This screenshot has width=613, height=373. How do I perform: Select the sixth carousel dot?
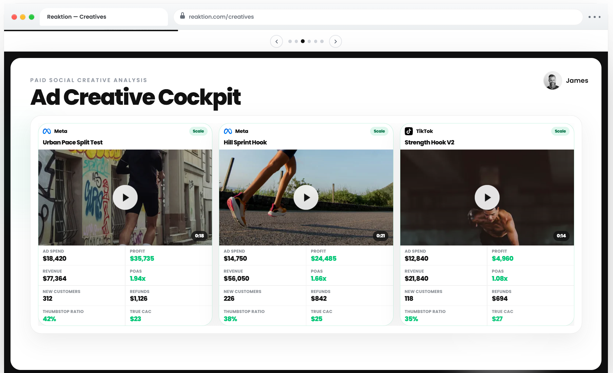(322, 41)
